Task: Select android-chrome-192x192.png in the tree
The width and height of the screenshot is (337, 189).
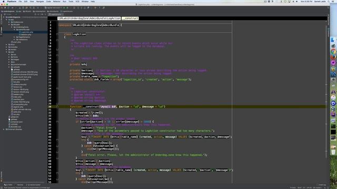Action: 25,72
